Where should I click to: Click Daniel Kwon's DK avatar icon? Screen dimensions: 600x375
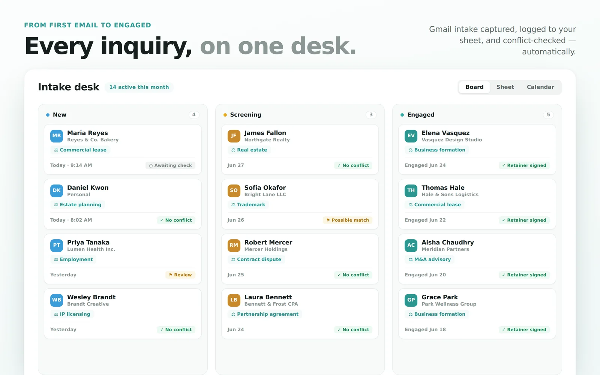click(x=57, y=190)
